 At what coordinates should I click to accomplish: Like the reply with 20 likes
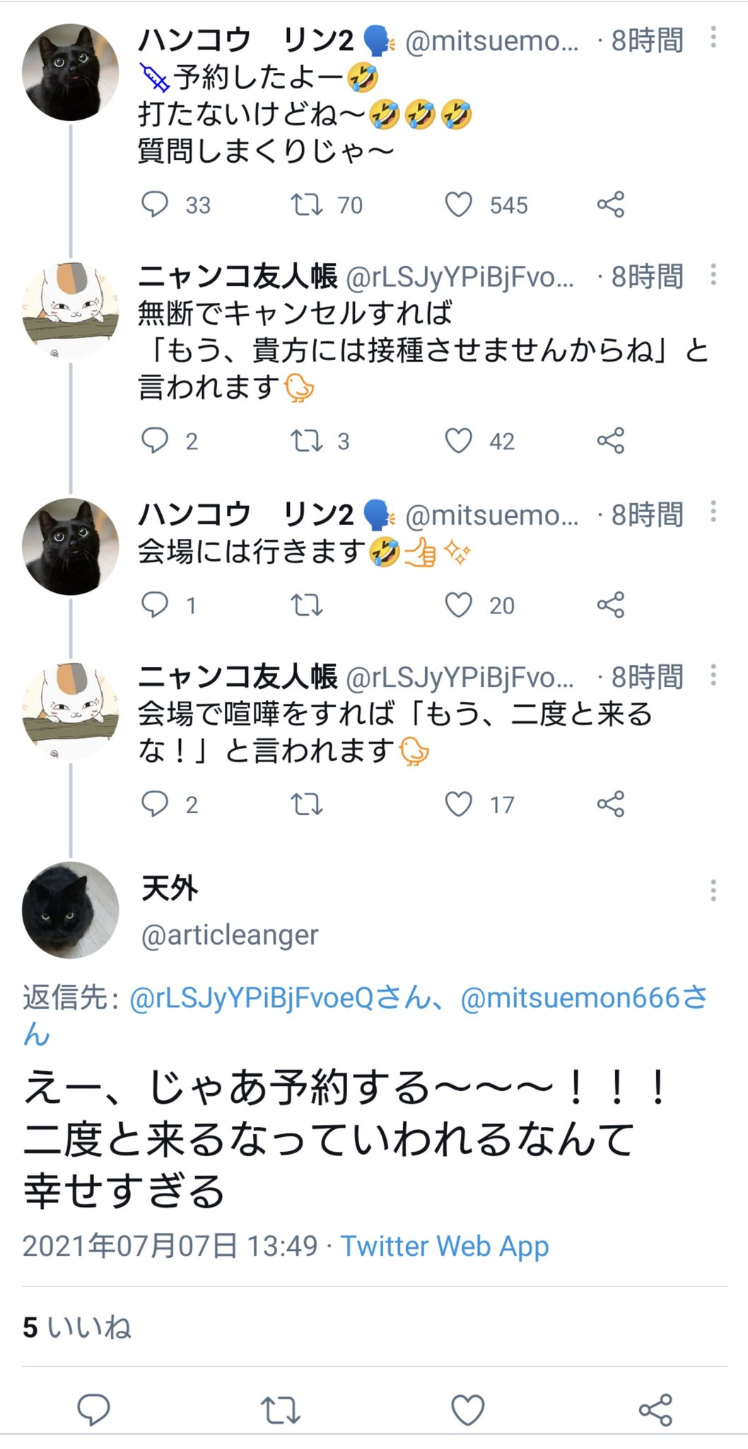pyautogui.click(x=459, y=605)
